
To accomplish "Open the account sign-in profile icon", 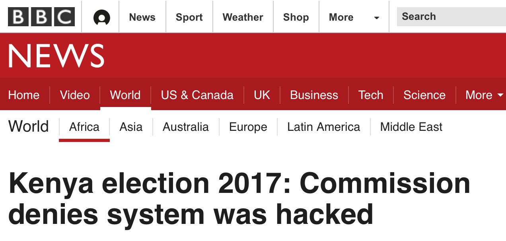I will (x=101, y=17).
